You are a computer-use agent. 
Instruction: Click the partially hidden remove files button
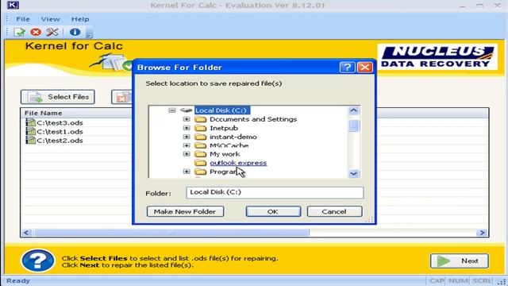click(x=121, y=97)
